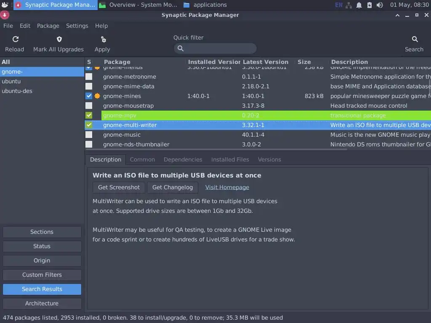
Task: Open the whisker applications menu icon
Action: [x=5, y=5]
